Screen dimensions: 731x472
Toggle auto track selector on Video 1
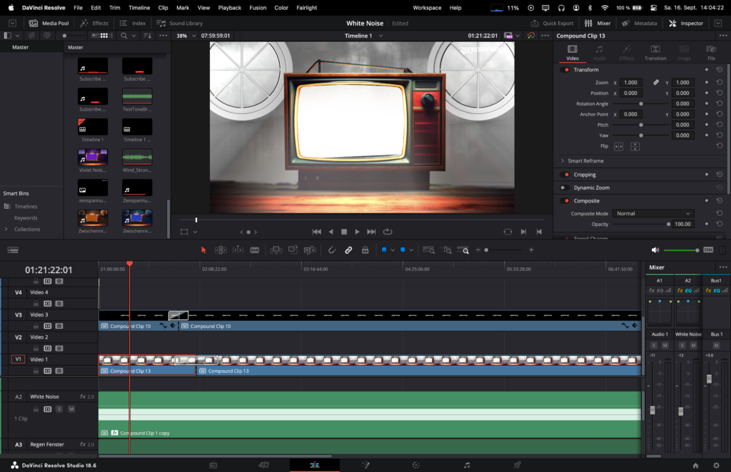tap(48, 371)
